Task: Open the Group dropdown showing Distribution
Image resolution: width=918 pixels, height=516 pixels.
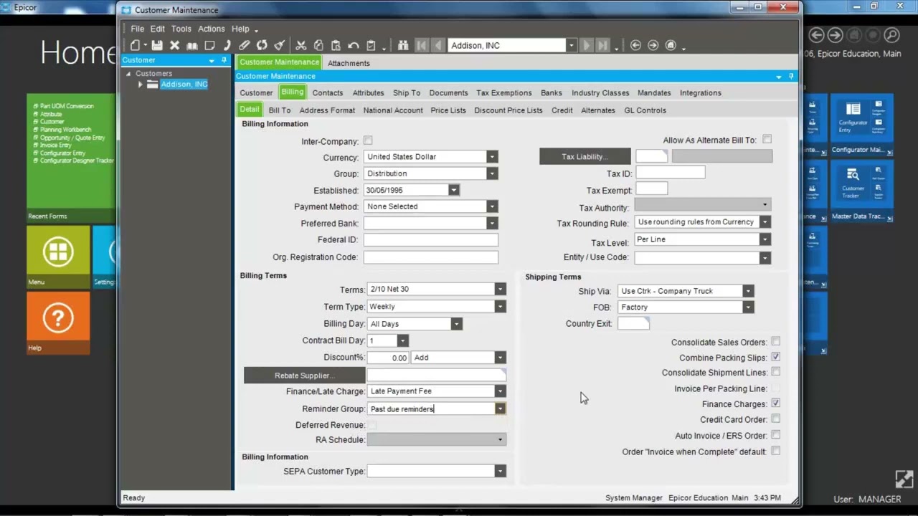Action: [x=492, y=173]
